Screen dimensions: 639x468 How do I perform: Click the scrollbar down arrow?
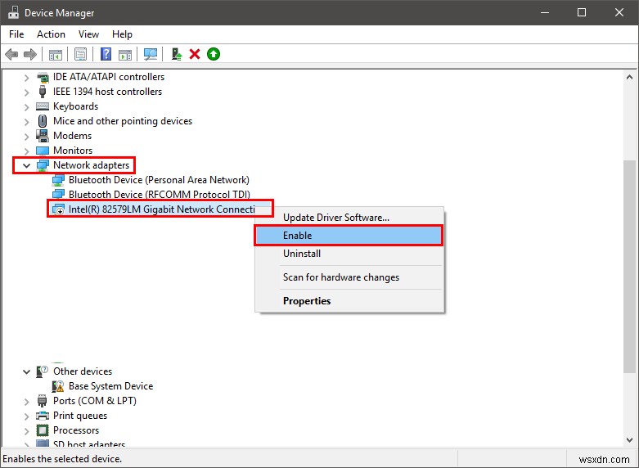[x=629, y=440]
